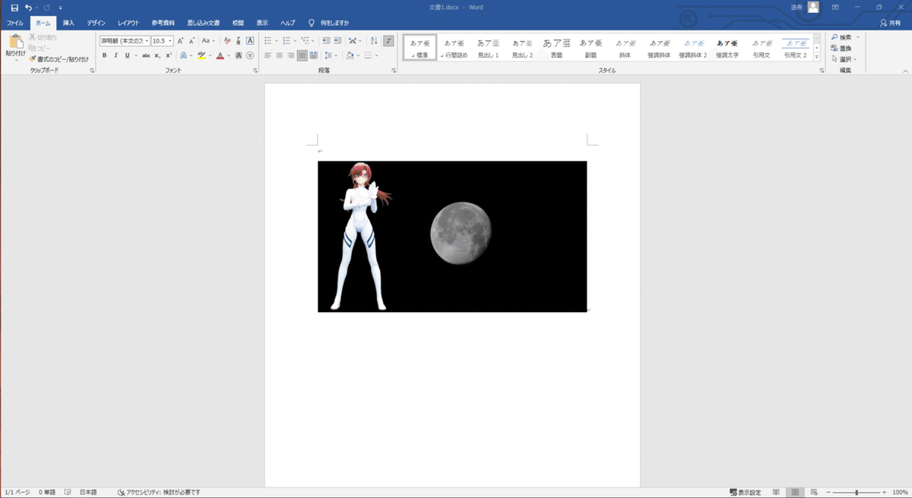Image resolution: width=912 pixels, height=498 pixels.
Task: Open the multilevel list tool
Action: 306,41
